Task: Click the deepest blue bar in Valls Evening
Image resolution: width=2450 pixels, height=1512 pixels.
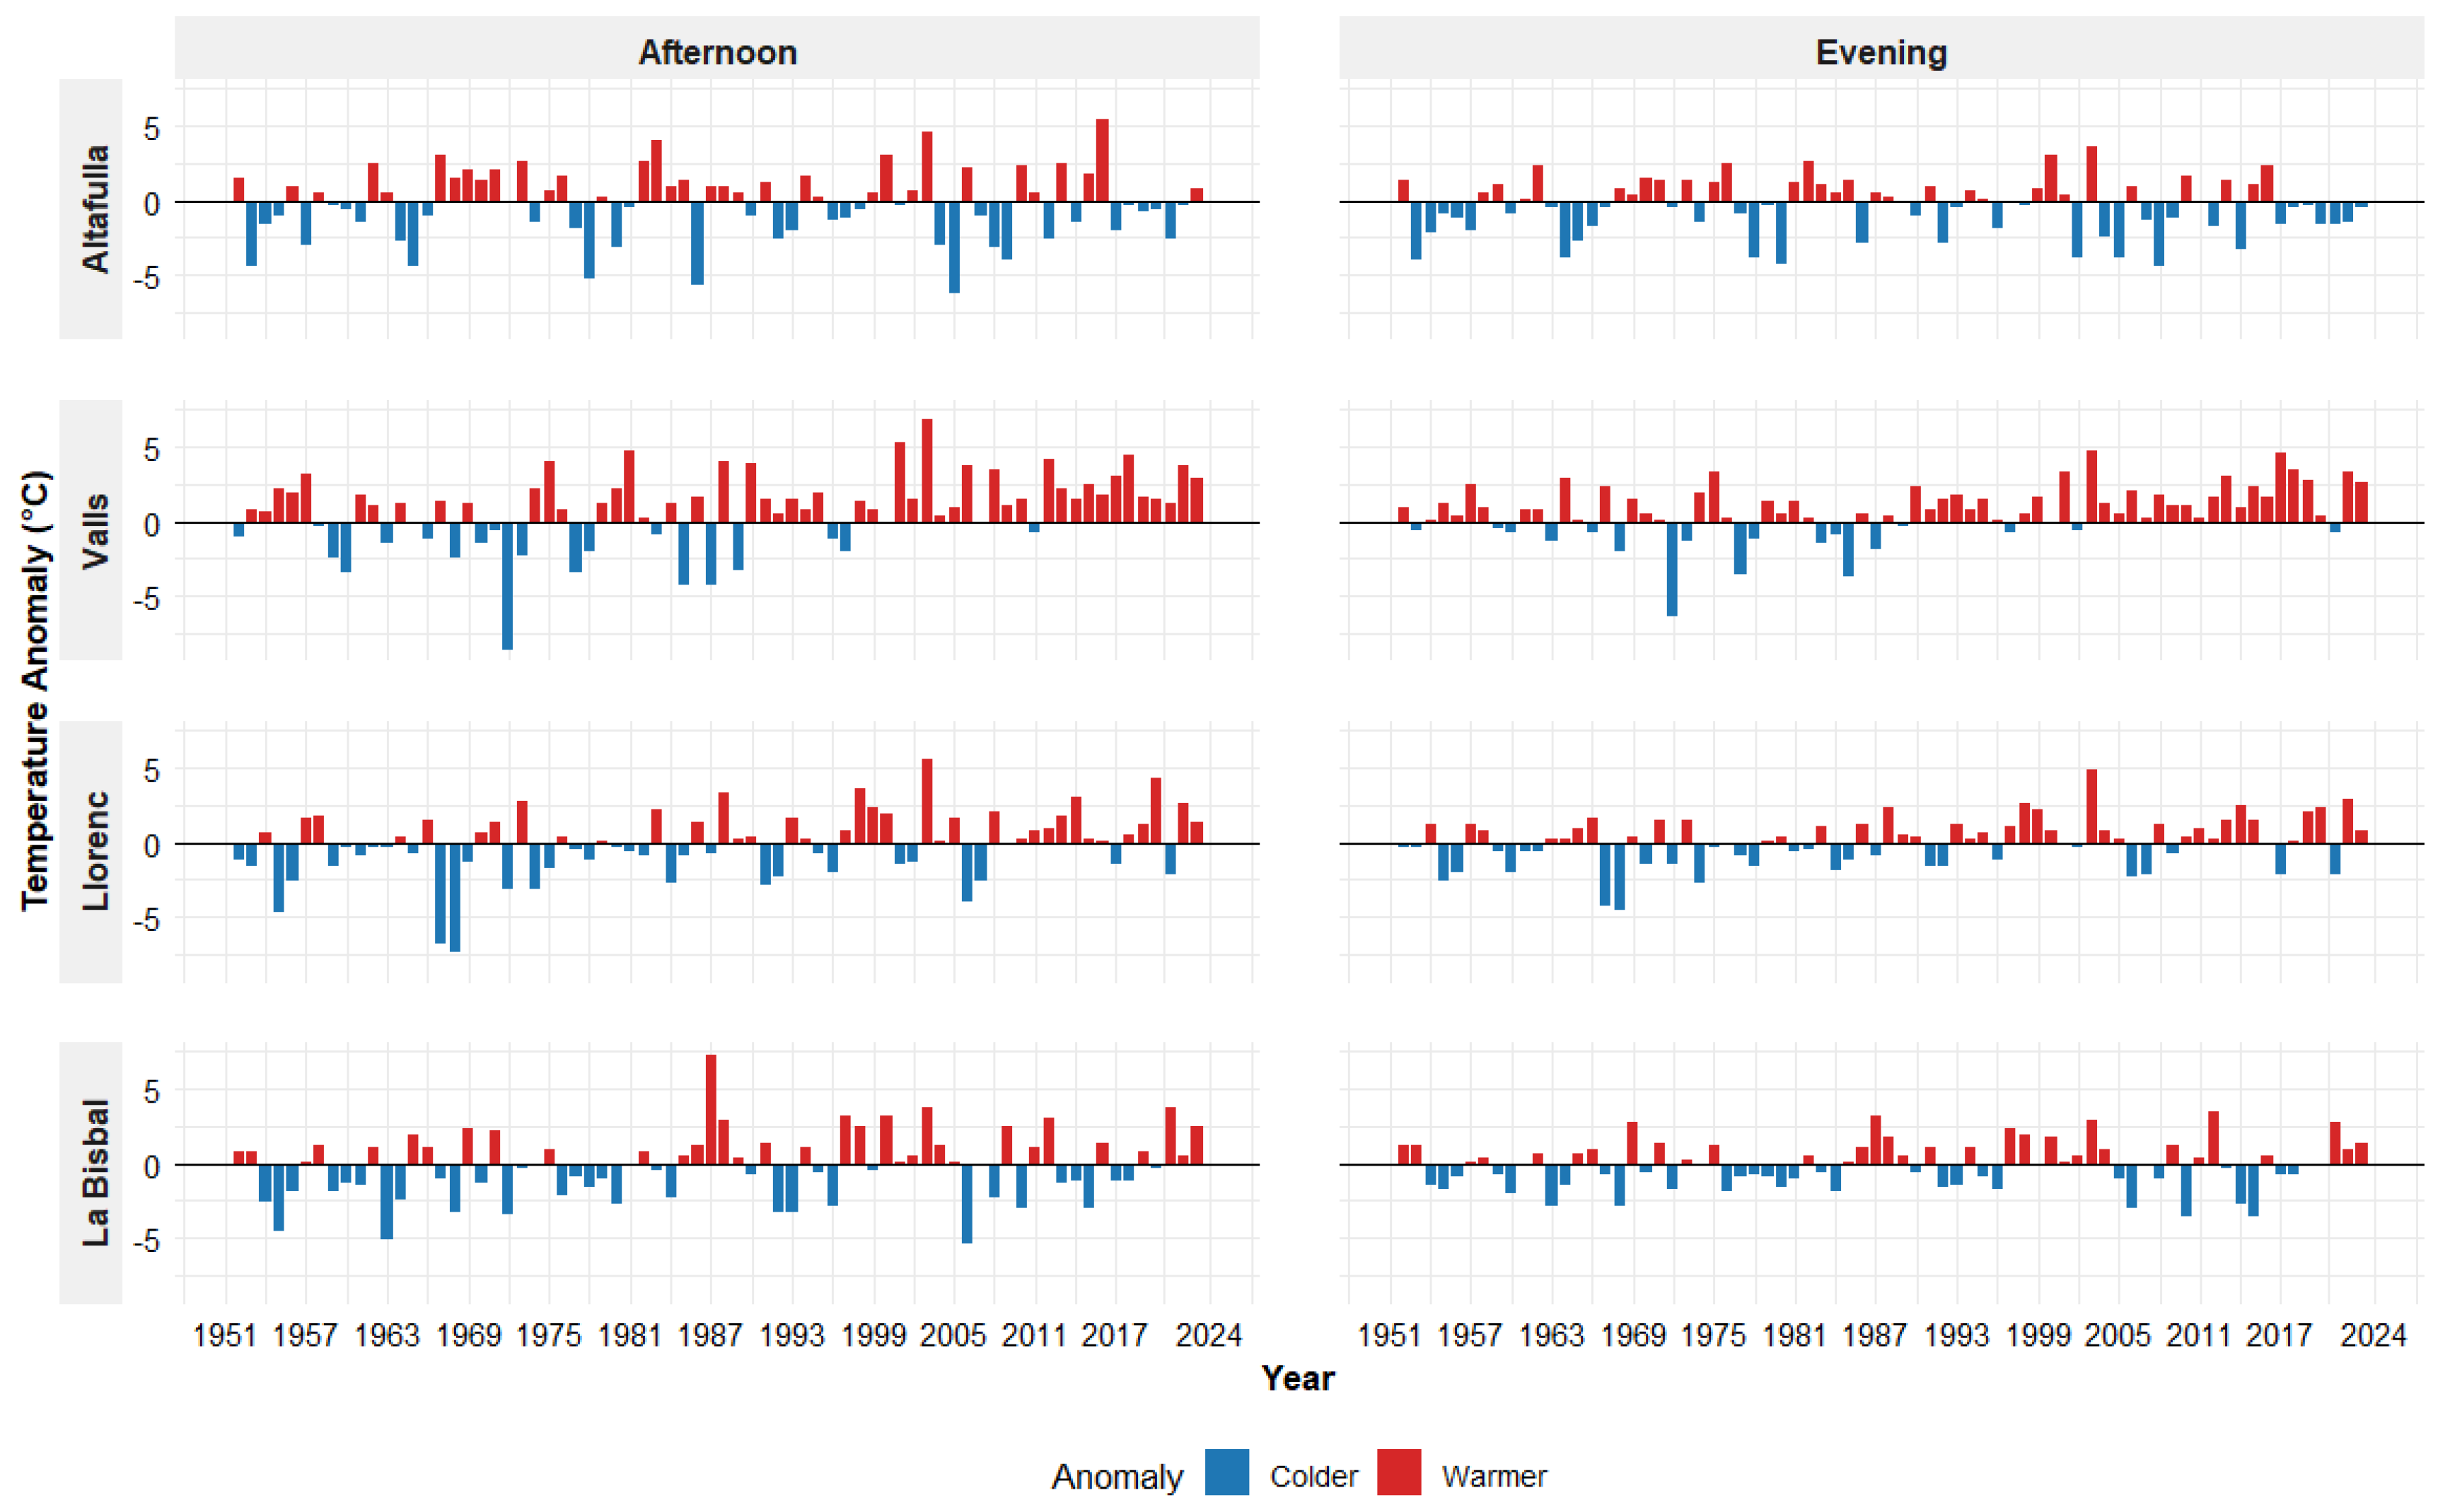Action: tap(1672, 569)
